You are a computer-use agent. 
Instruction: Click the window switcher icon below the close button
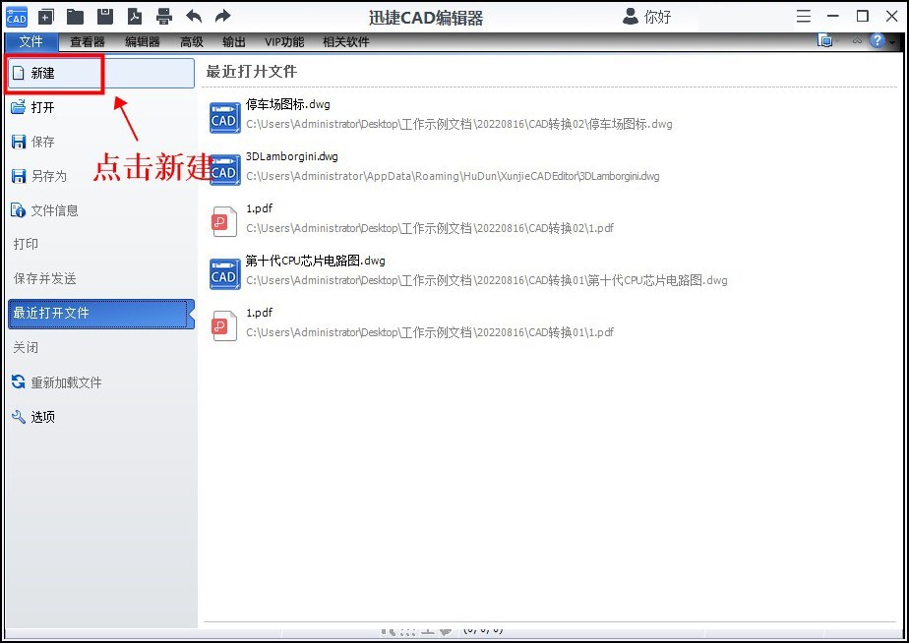point(824,41)
